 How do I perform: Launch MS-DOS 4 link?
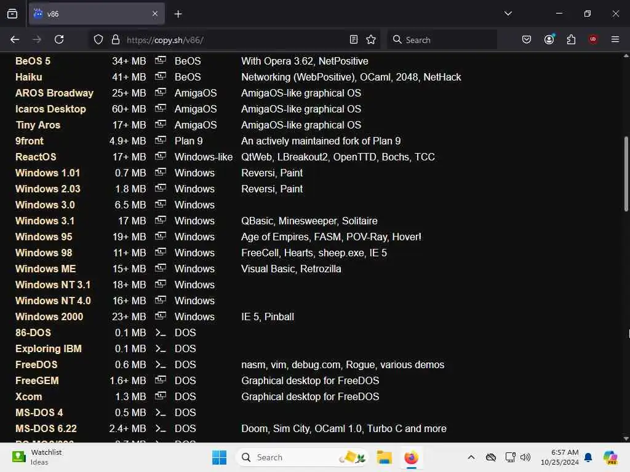click(x=39, y=412)
